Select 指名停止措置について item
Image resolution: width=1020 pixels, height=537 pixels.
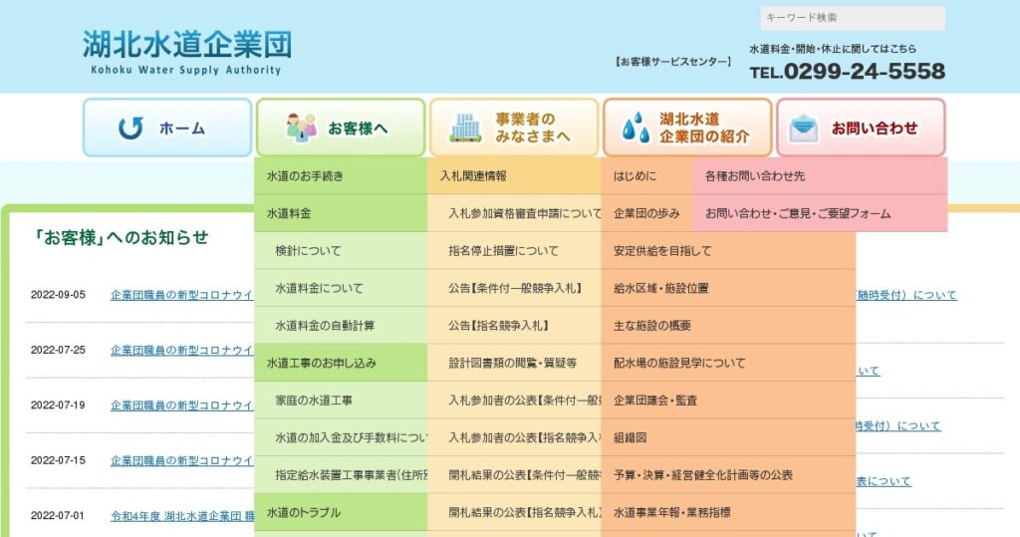point(514,251)
